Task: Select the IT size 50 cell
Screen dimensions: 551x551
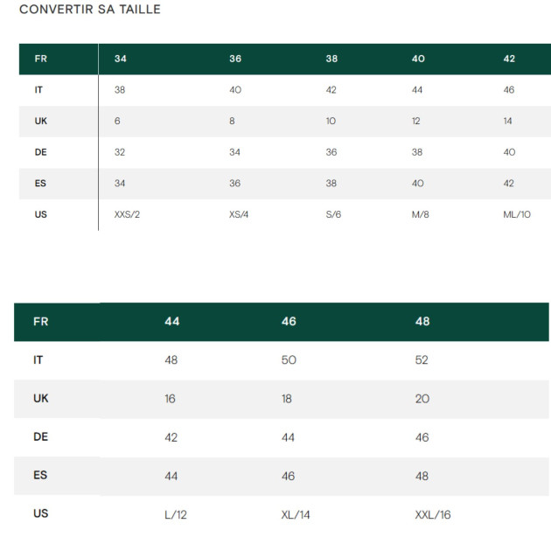Action: click(289, 360)
